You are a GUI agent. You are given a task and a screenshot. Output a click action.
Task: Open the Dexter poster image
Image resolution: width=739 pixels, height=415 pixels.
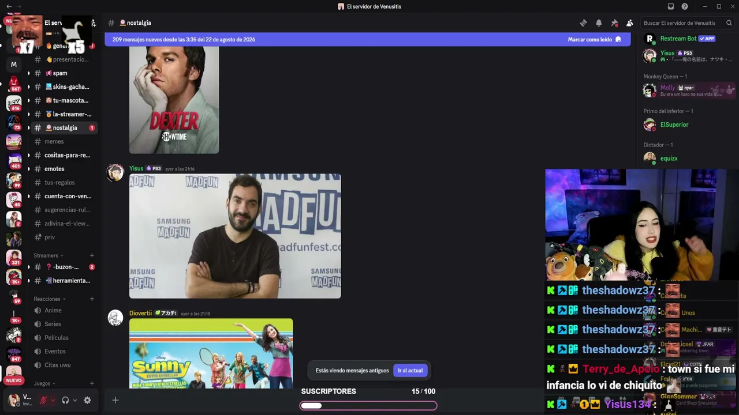(174, 100)
